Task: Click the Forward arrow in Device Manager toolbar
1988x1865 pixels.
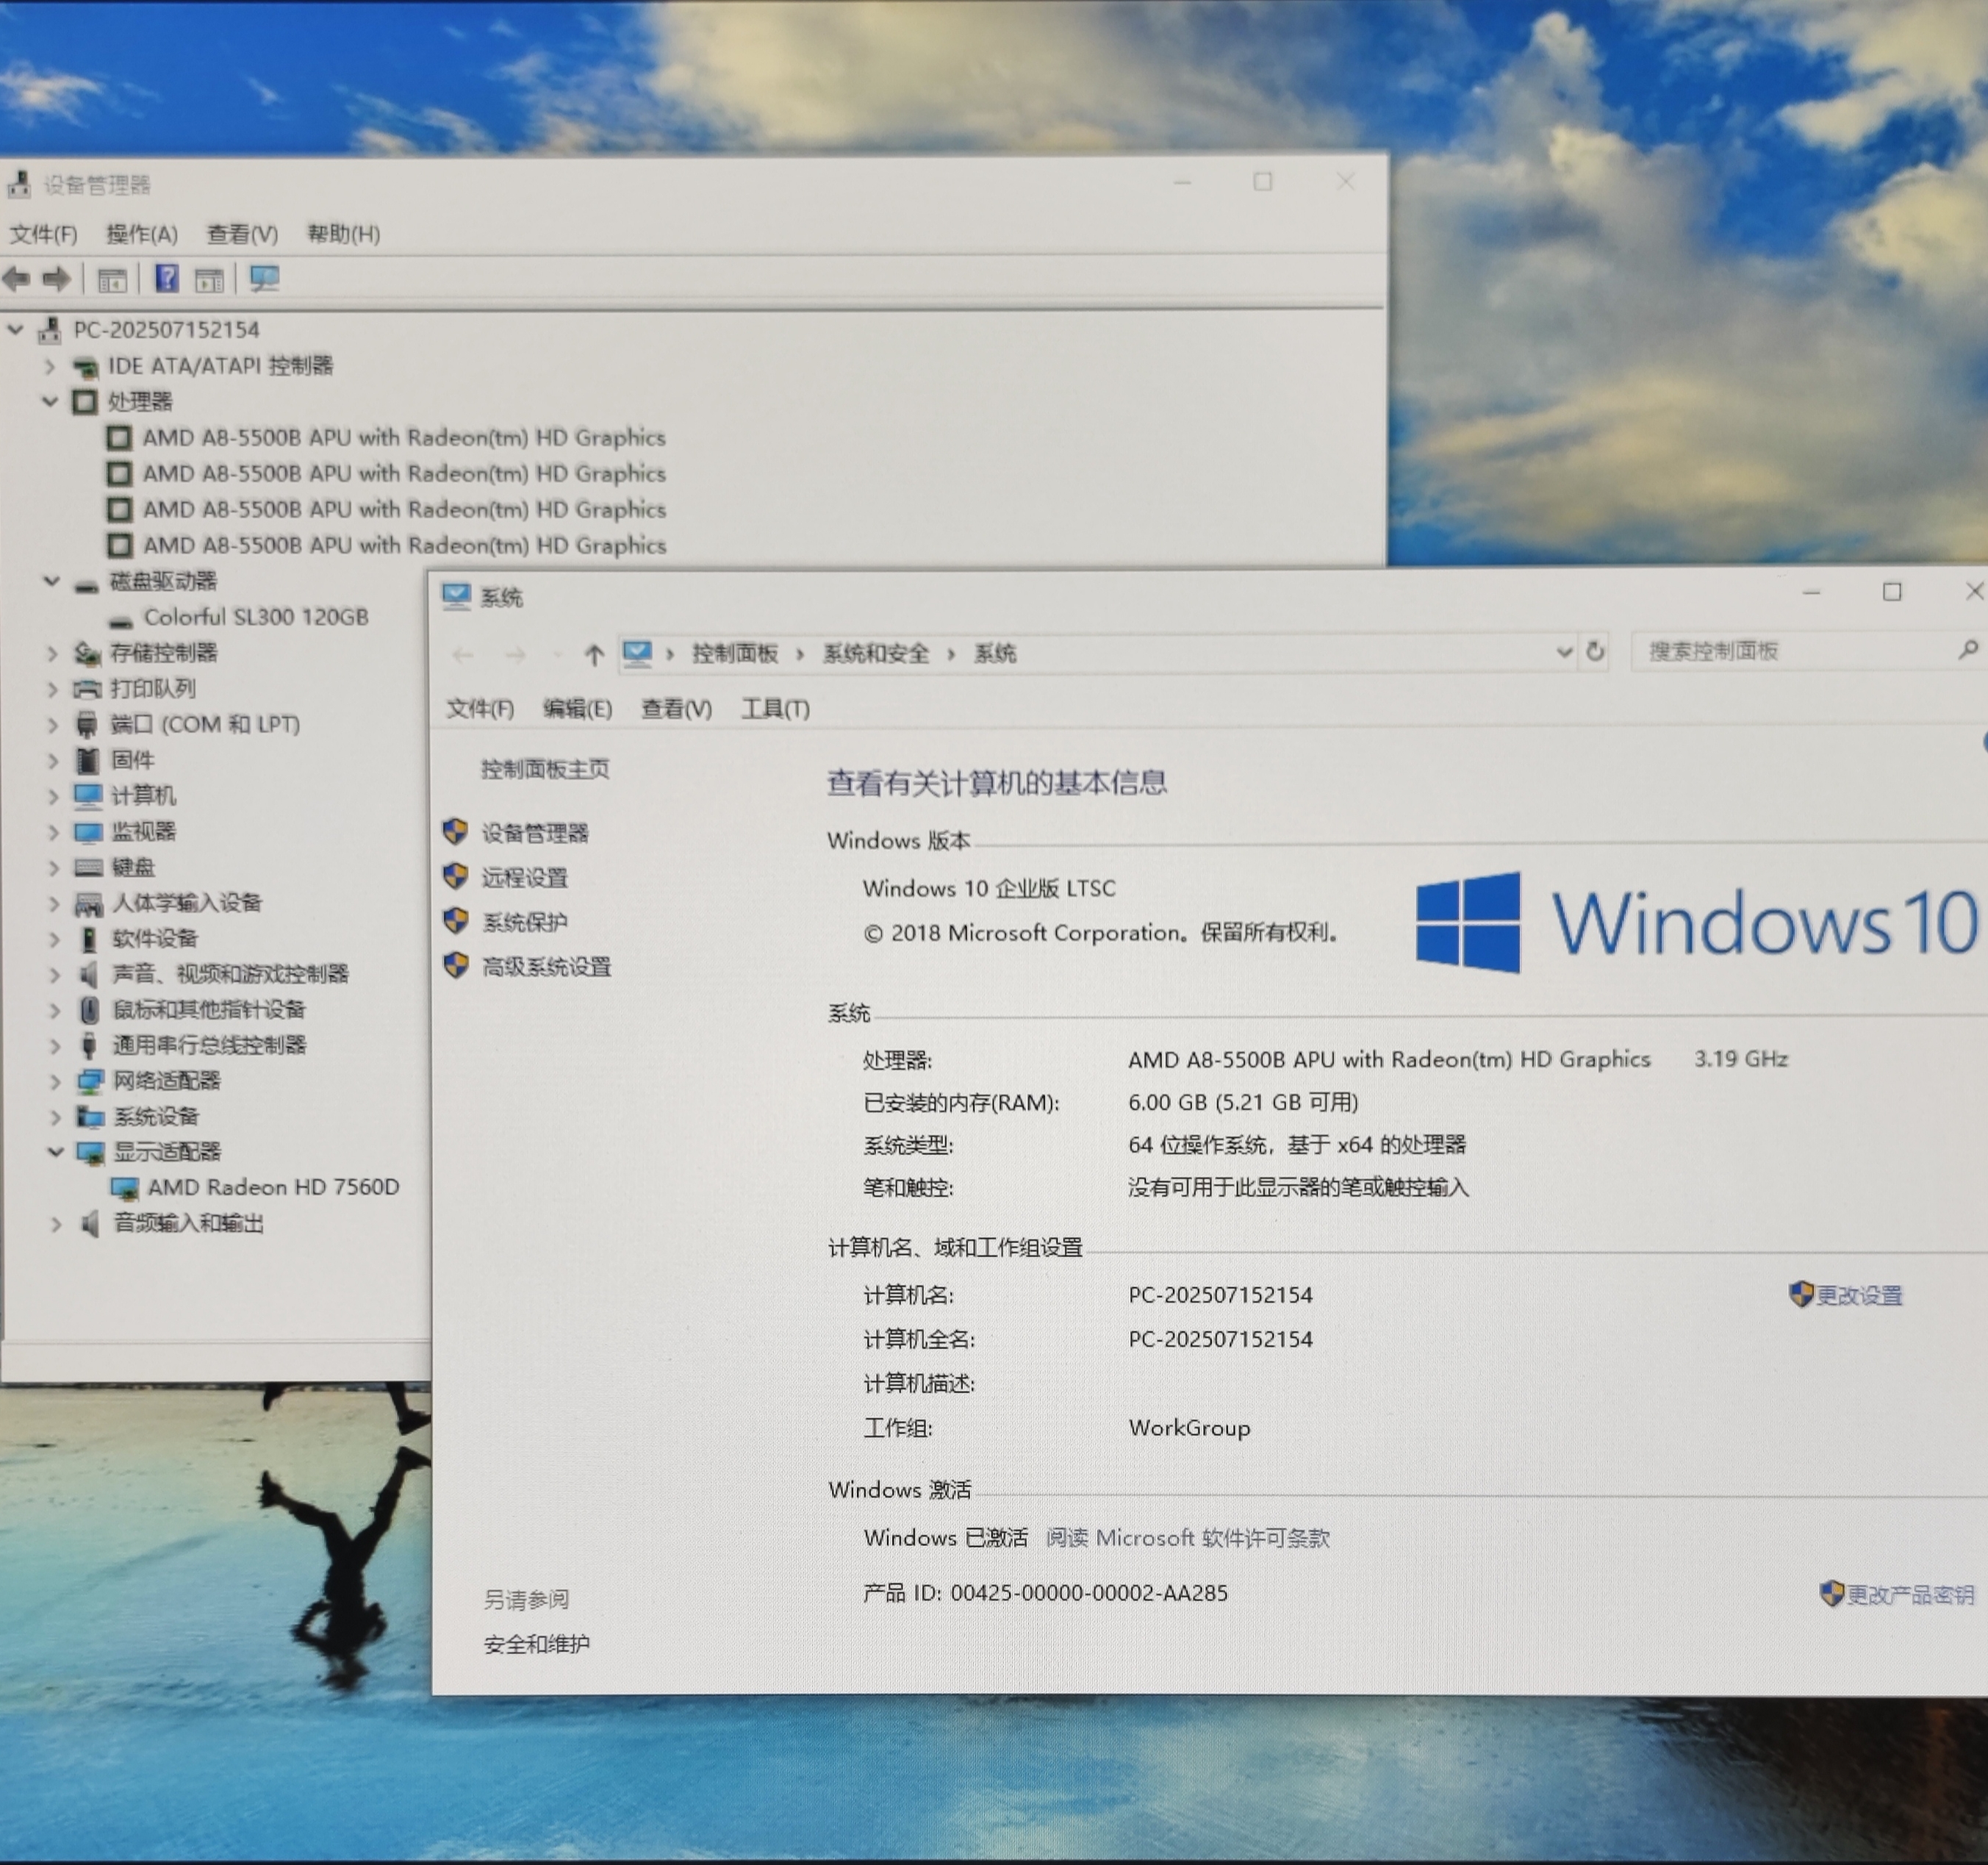Action: click(x=56, y=279)
